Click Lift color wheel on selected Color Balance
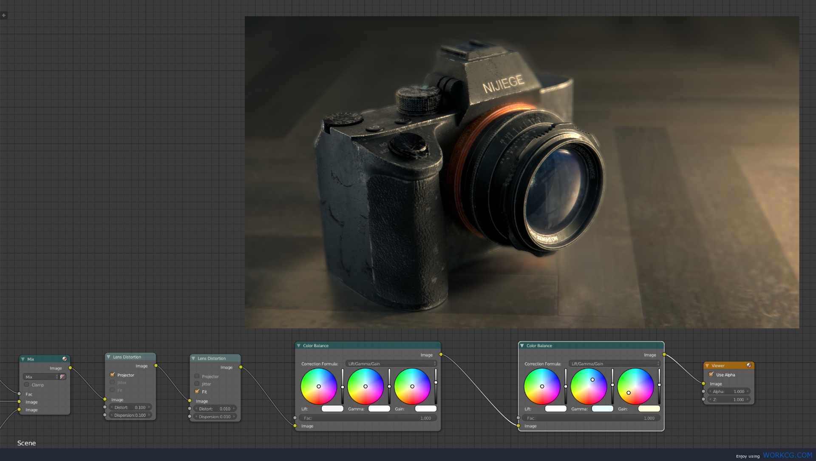 pos(542,386)
